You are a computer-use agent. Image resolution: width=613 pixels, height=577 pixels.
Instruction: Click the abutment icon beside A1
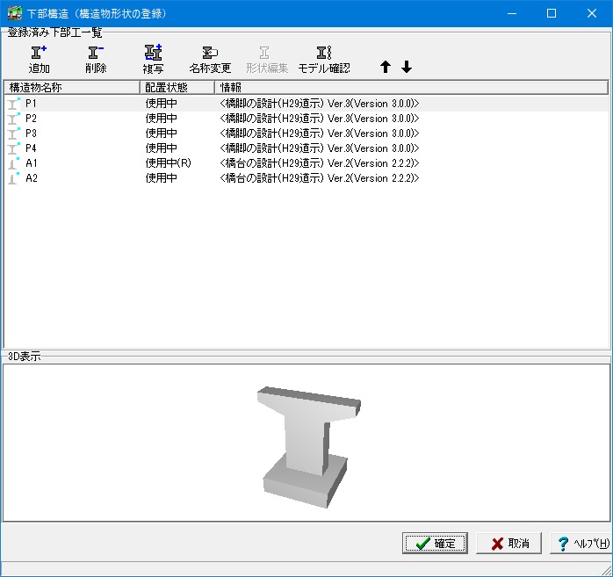(14, 163)
